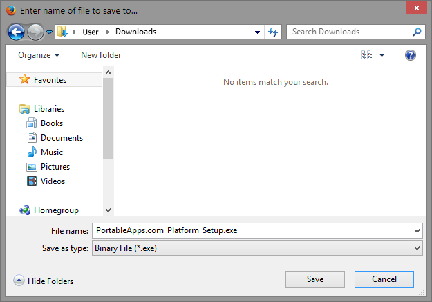
Task: Open the Pictures library
Action: click(55, 167)
